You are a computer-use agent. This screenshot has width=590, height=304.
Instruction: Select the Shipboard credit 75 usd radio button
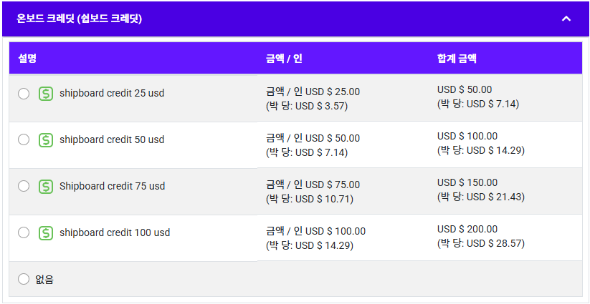pos(24,187)
